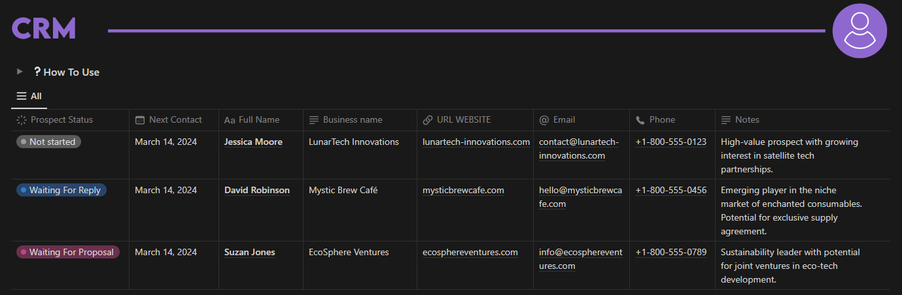Click the Full Name 'Aa' title icon

[230, 120]
